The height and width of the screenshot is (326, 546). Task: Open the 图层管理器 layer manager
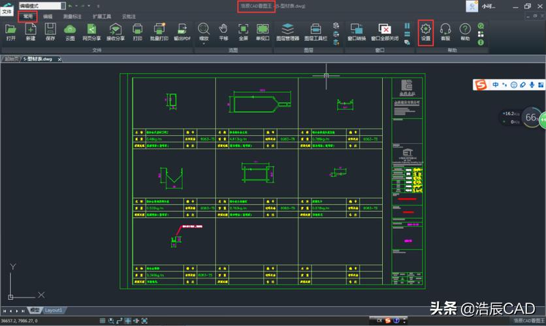click(287, 31)
